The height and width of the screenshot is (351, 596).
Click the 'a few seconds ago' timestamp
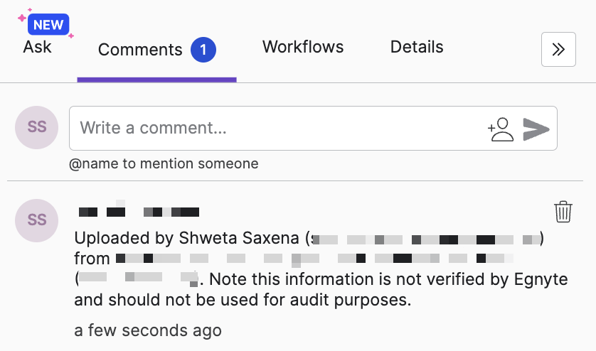tap(148, 330)
